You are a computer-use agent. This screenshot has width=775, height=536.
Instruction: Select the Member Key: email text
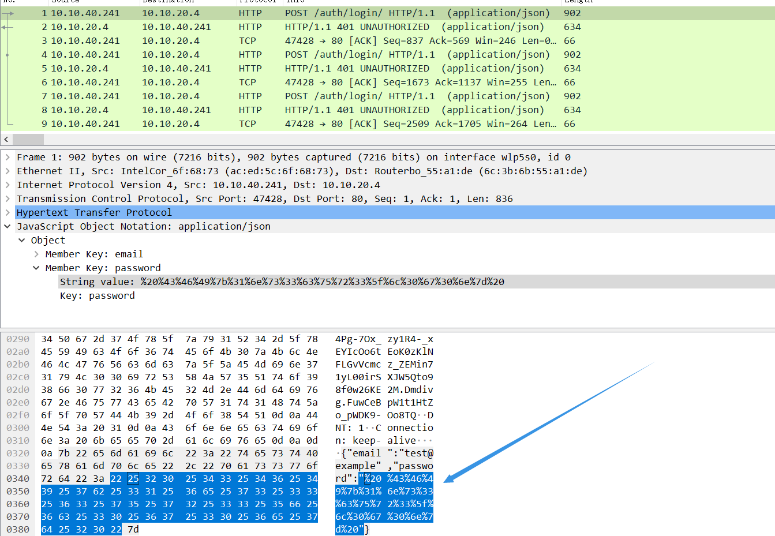tap(94, 254)
